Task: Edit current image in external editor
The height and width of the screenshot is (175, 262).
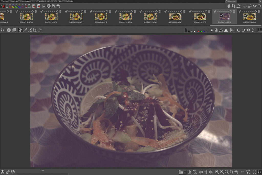Action: tap(13, 172)
